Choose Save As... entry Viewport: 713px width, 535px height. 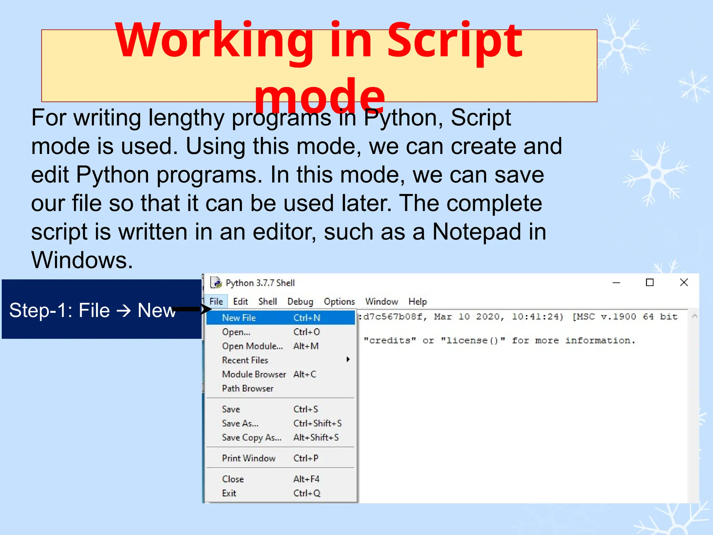point(281,423)
